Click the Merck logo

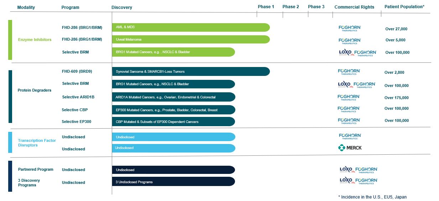350,148
